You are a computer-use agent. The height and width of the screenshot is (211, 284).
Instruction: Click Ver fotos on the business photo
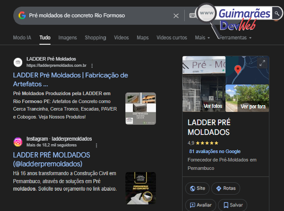click(x=213, y=106)
